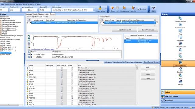Viewport: 195px width, 109px height.
Task: Open the Accumulations Scans dropdown
Action: 37,10
